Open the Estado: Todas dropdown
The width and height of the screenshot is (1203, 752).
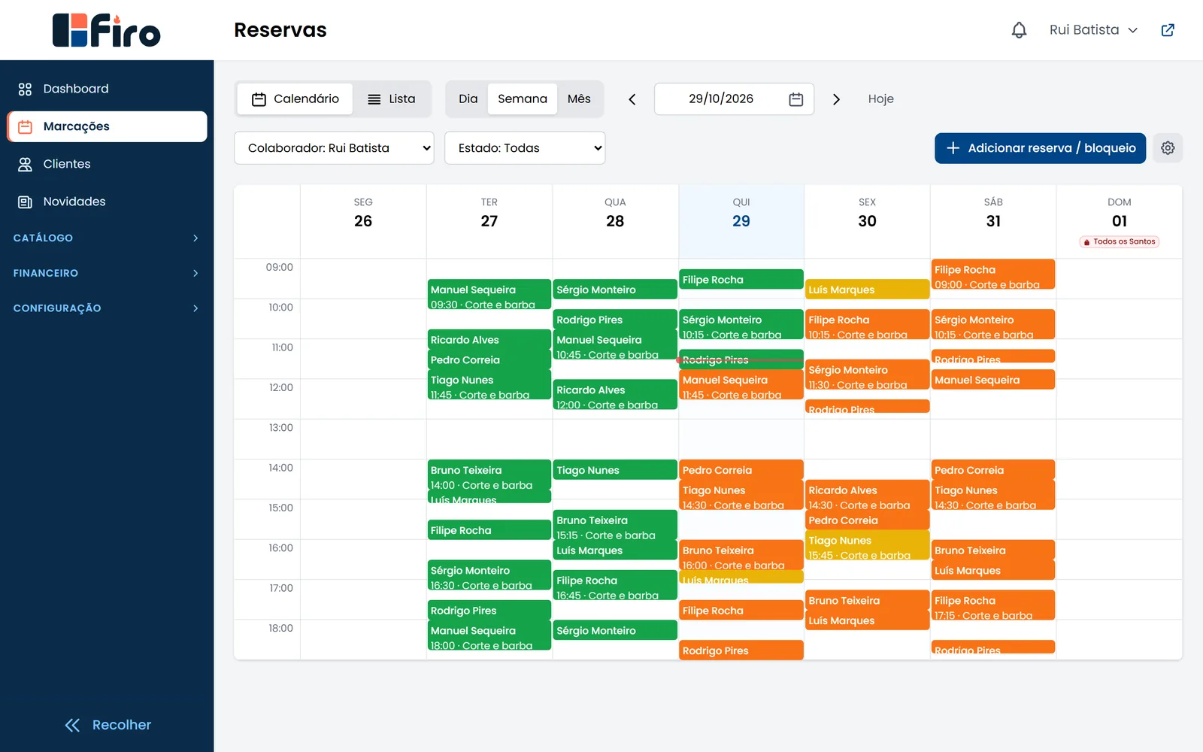click(525, 148)
